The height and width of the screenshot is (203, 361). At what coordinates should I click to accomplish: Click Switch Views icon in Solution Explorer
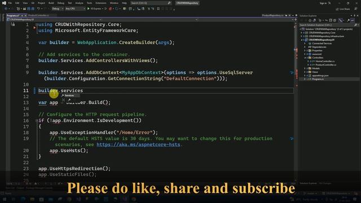coord(314,20)
